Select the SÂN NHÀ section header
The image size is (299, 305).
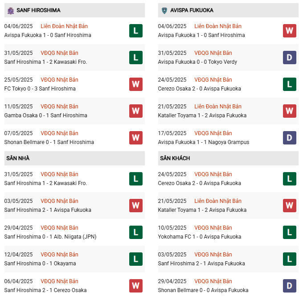click(74, 158)
